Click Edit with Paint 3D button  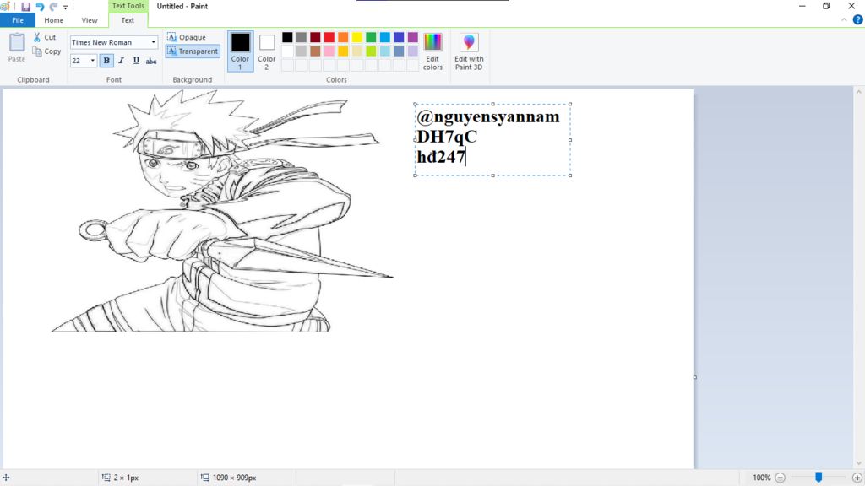coord(469,51)
